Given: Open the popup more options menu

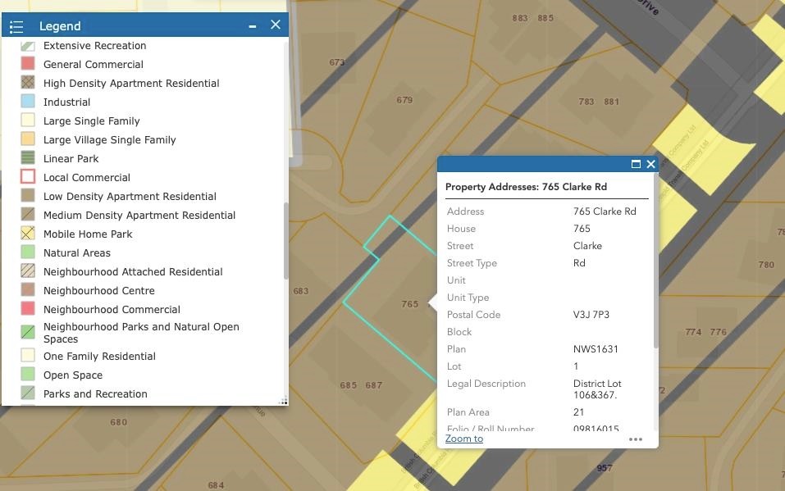Looking at the screenshot, I should click(635, 439).
